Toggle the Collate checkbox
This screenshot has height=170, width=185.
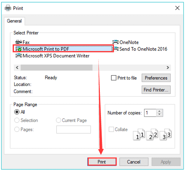111,129
